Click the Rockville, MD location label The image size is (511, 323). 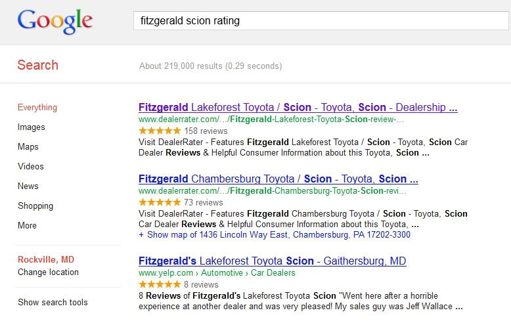pyautogui.click(x=45, y=259)
